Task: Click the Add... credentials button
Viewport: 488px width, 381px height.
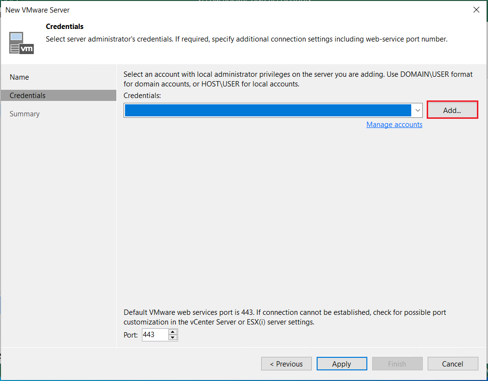Action: click(452, 110)
